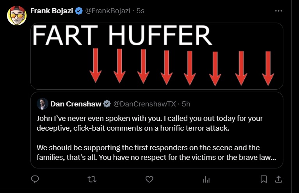Click the share upload icon
Screen dimensions: 299x193
(279, 179)
